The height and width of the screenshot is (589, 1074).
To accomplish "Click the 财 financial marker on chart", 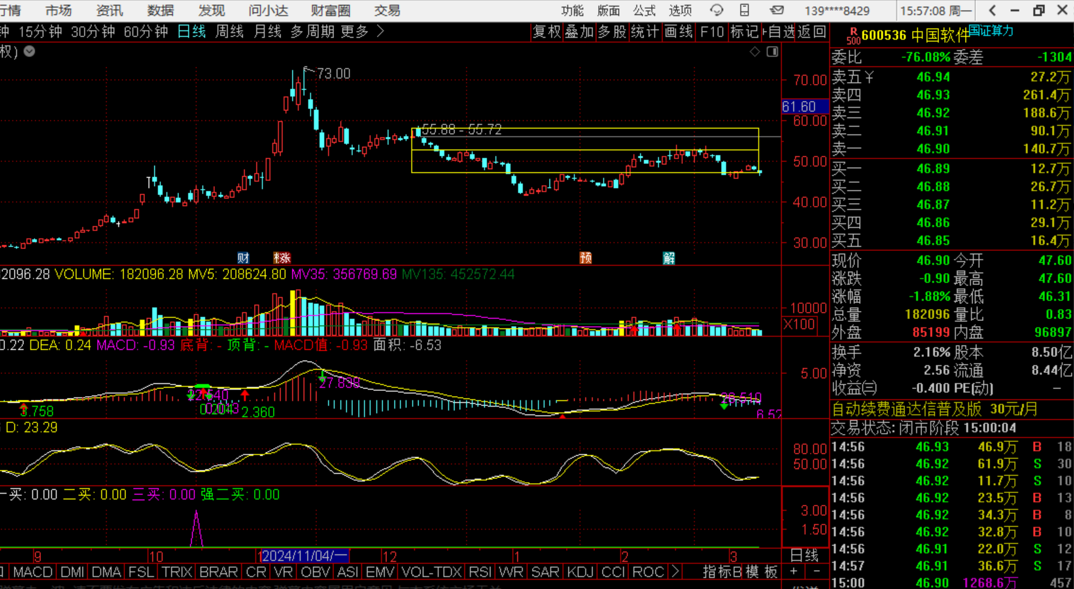I will point(243,257).
